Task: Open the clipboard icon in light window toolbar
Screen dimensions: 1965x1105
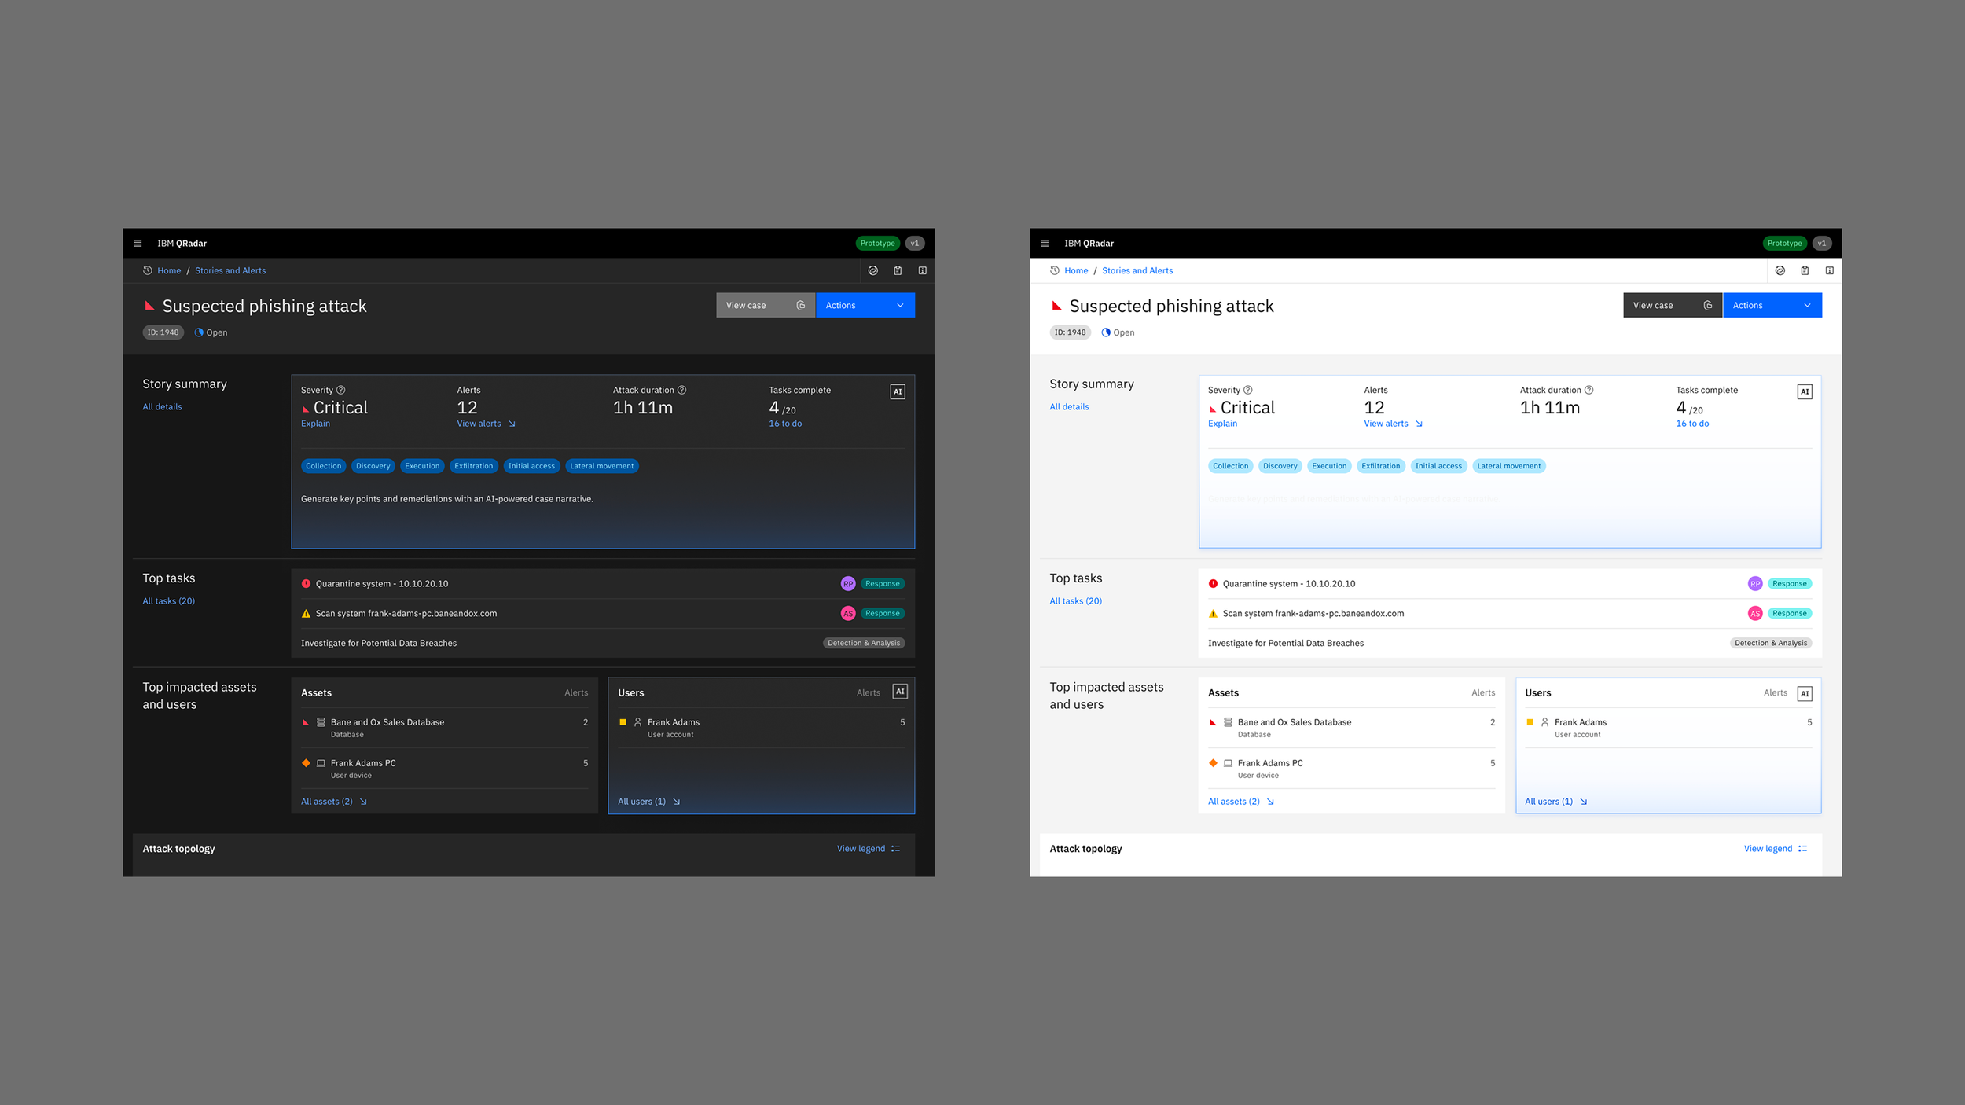Action: click(x=1805, y=270)
